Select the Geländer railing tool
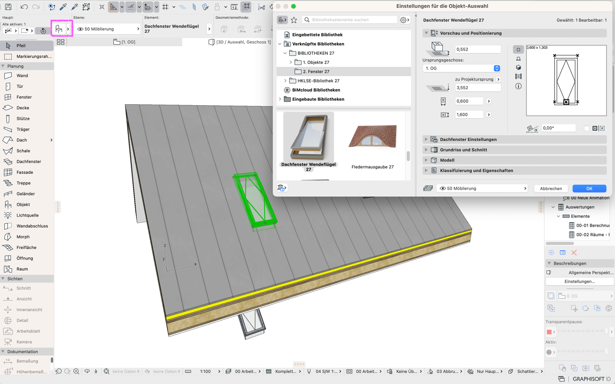This screenshot has height=384, width=615. click(27, 194)
